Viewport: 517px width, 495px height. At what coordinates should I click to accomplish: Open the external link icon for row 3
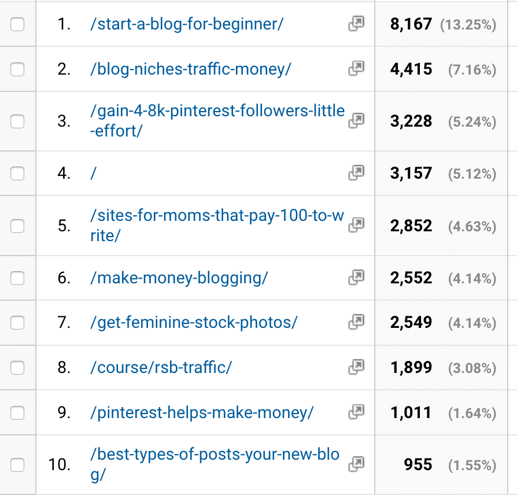357,121
